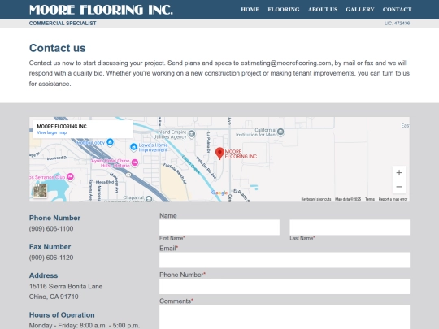
Task: Open map Keyboard shortcuts
Action: tap(316, 199)
